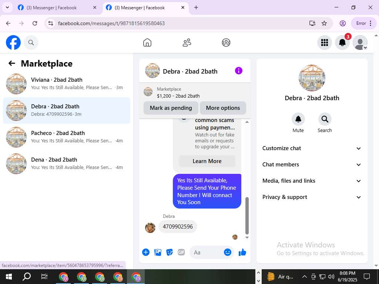Choose a GIF icon in composer
Viewport: 379px width, 284px height.
[x=181, y=252]
